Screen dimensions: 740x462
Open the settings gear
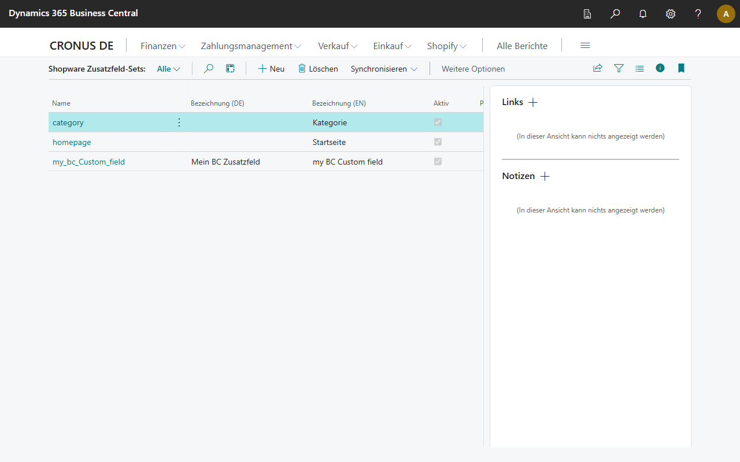(x=671, y=14)
